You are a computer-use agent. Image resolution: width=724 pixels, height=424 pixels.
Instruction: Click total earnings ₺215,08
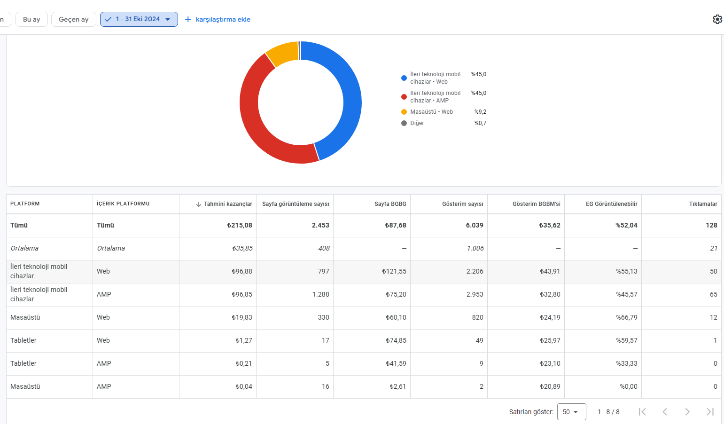pyautogui.click(x=240, y=225)
